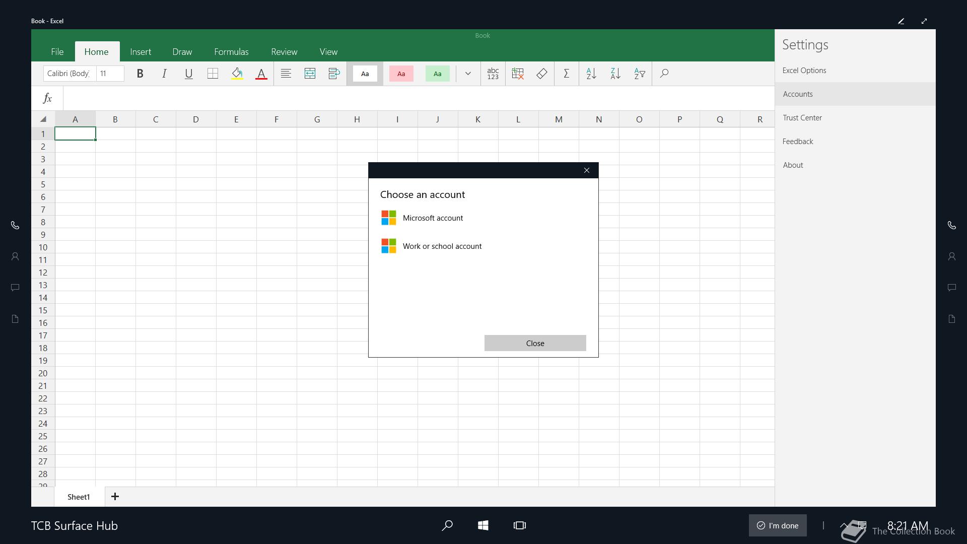The width and height of the screenshot is (967, 544).
Task: Apply the red font color
Action: coord(261,74)
